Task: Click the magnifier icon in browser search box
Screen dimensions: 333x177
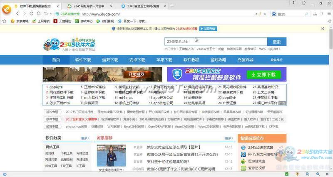Action: pyautogui.click(x=306, y=14)
